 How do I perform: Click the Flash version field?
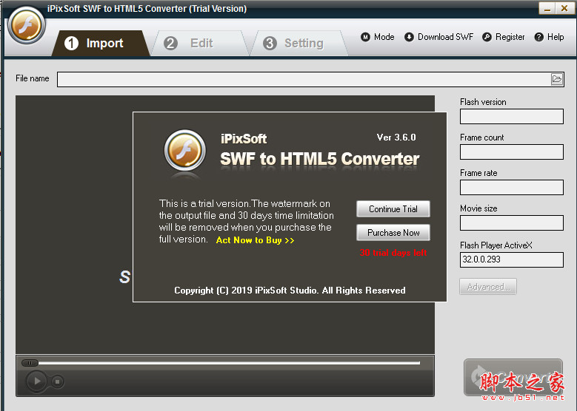point(512,117)
